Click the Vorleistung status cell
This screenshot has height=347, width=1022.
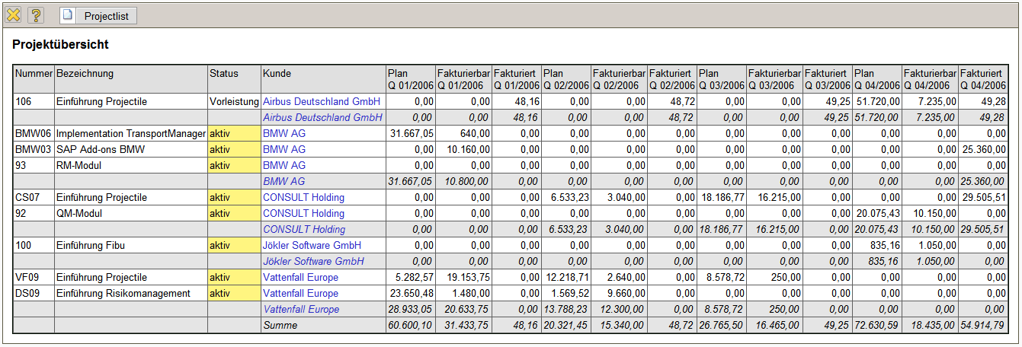point(234,101)
